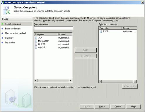Viewport: 145px width, 112px height.
Task: Select the 3CX computer row
Action: coord(53,38)
